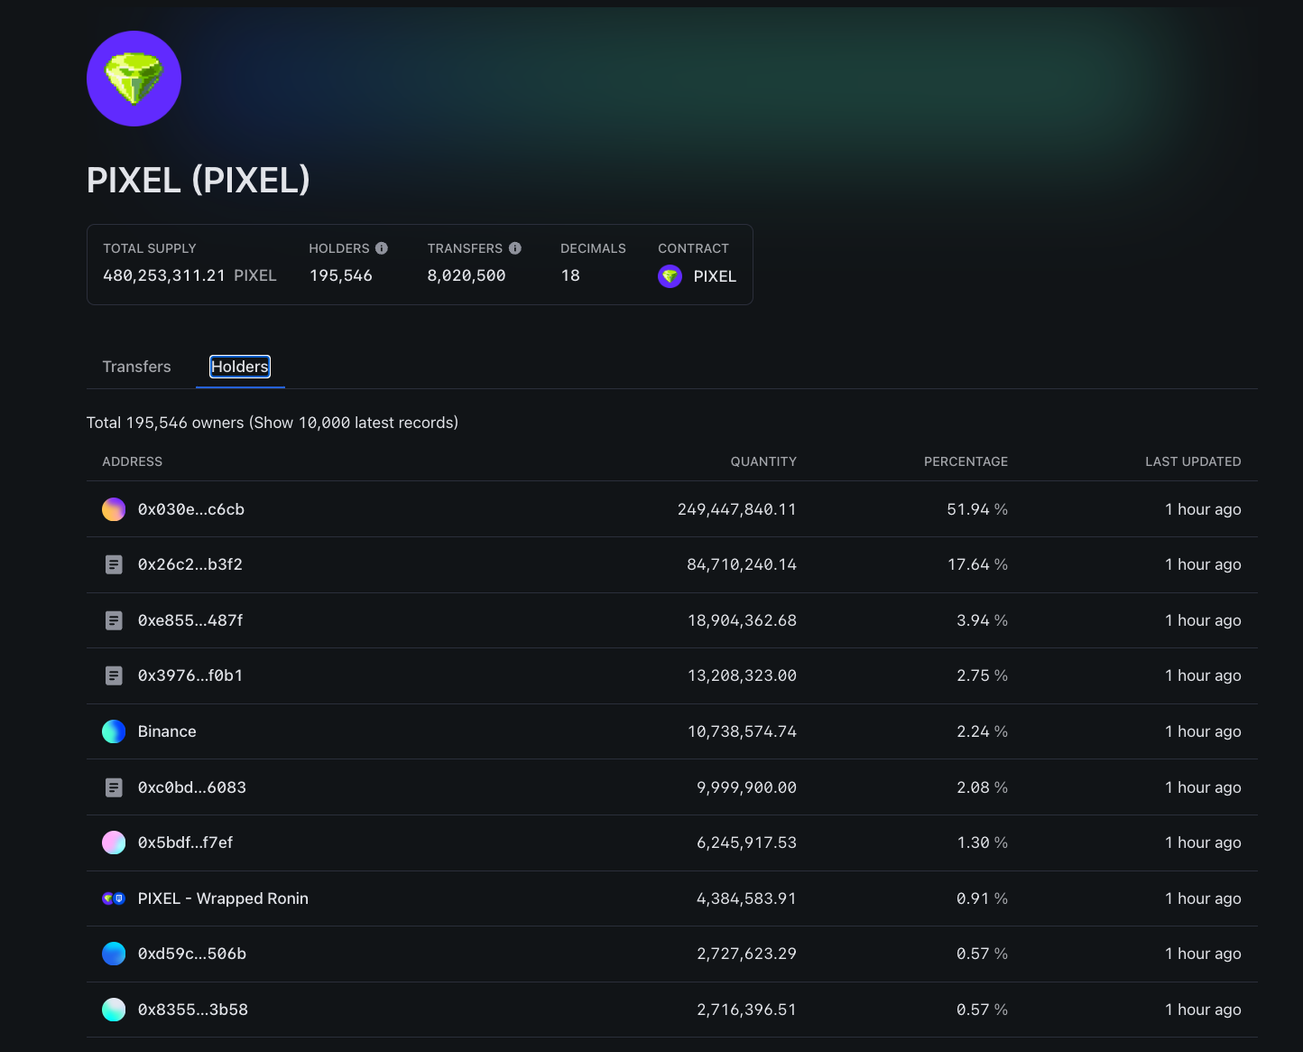The image size is (1303, 1052).
Task: Click the PERCENTAGE column header
Action: tap(966, 461)
